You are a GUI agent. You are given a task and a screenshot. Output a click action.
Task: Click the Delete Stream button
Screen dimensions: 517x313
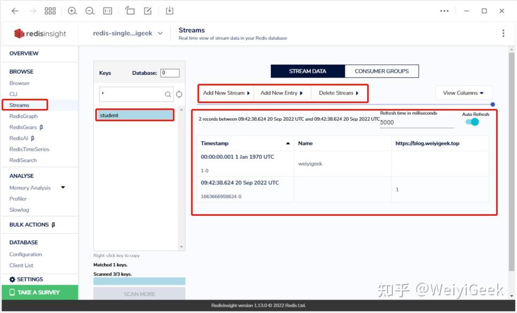339,93
